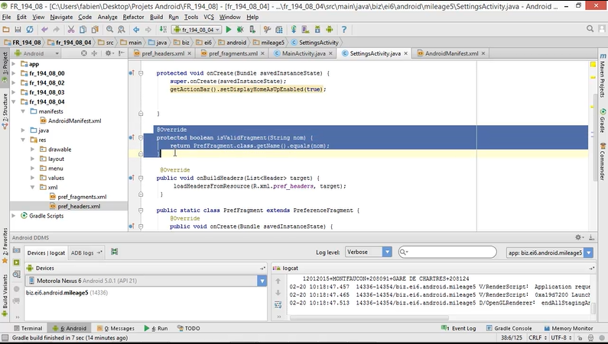Open project view settings gear icon

tap(108, 54)
